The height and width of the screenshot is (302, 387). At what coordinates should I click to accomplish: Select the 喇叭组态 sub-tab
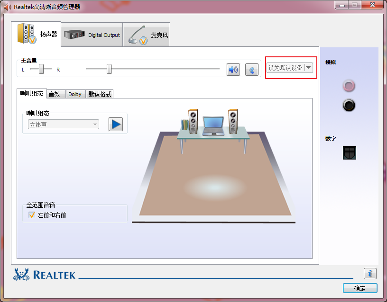[x=32, y=94]
